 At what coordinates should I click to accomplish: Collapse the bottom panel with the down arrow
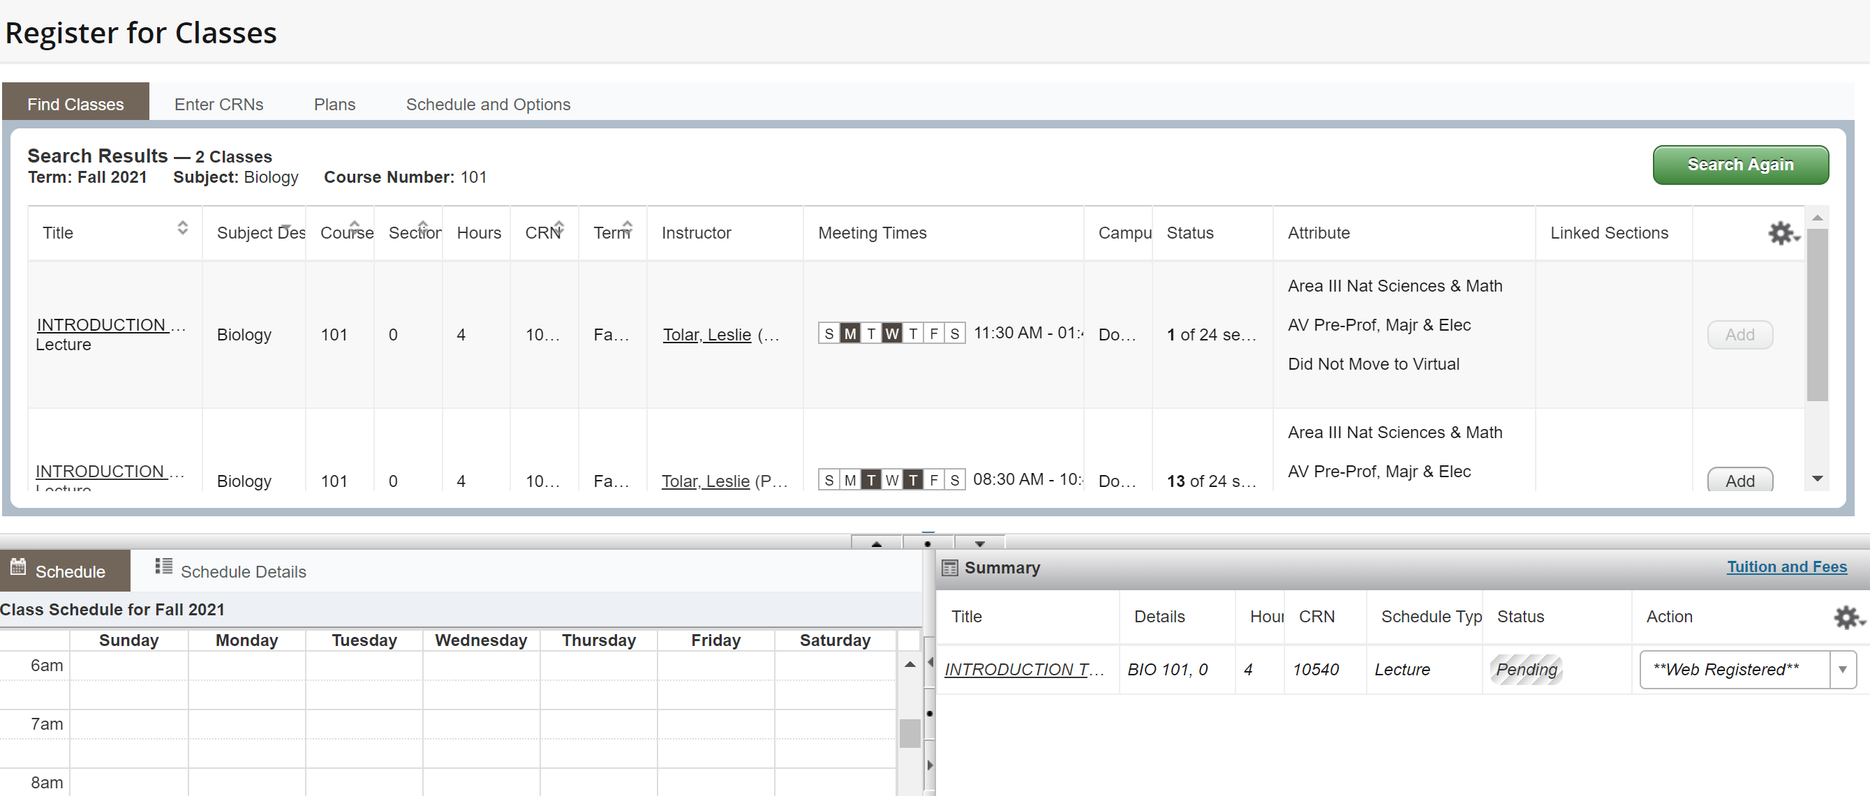click(x=979, y=543)
